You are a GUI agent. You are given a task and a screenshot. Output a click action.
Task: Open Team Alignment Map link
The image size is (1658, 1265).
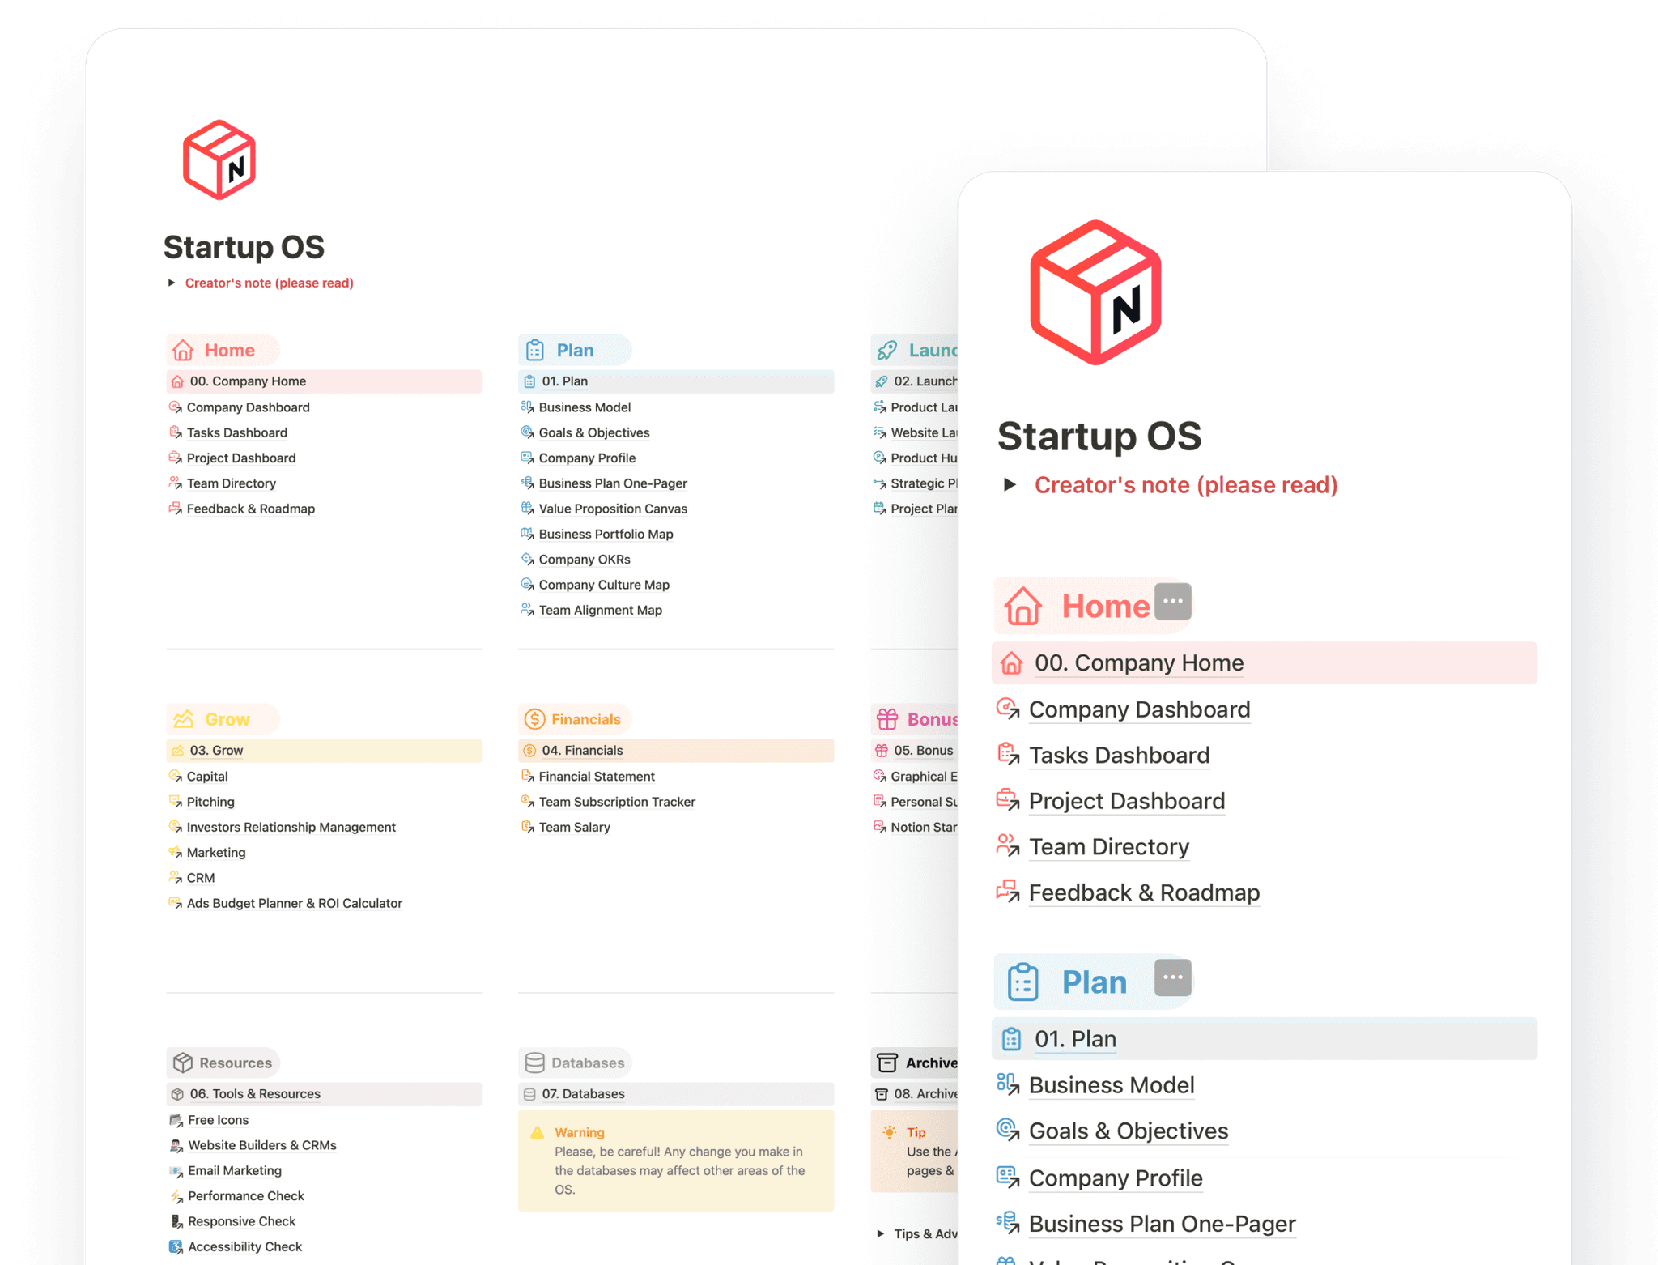(600, 610)
